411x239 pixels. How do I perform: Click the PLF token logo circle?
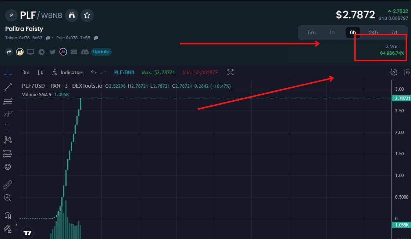11,15
